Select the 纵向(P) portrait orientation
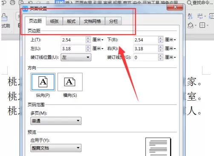 43,82
